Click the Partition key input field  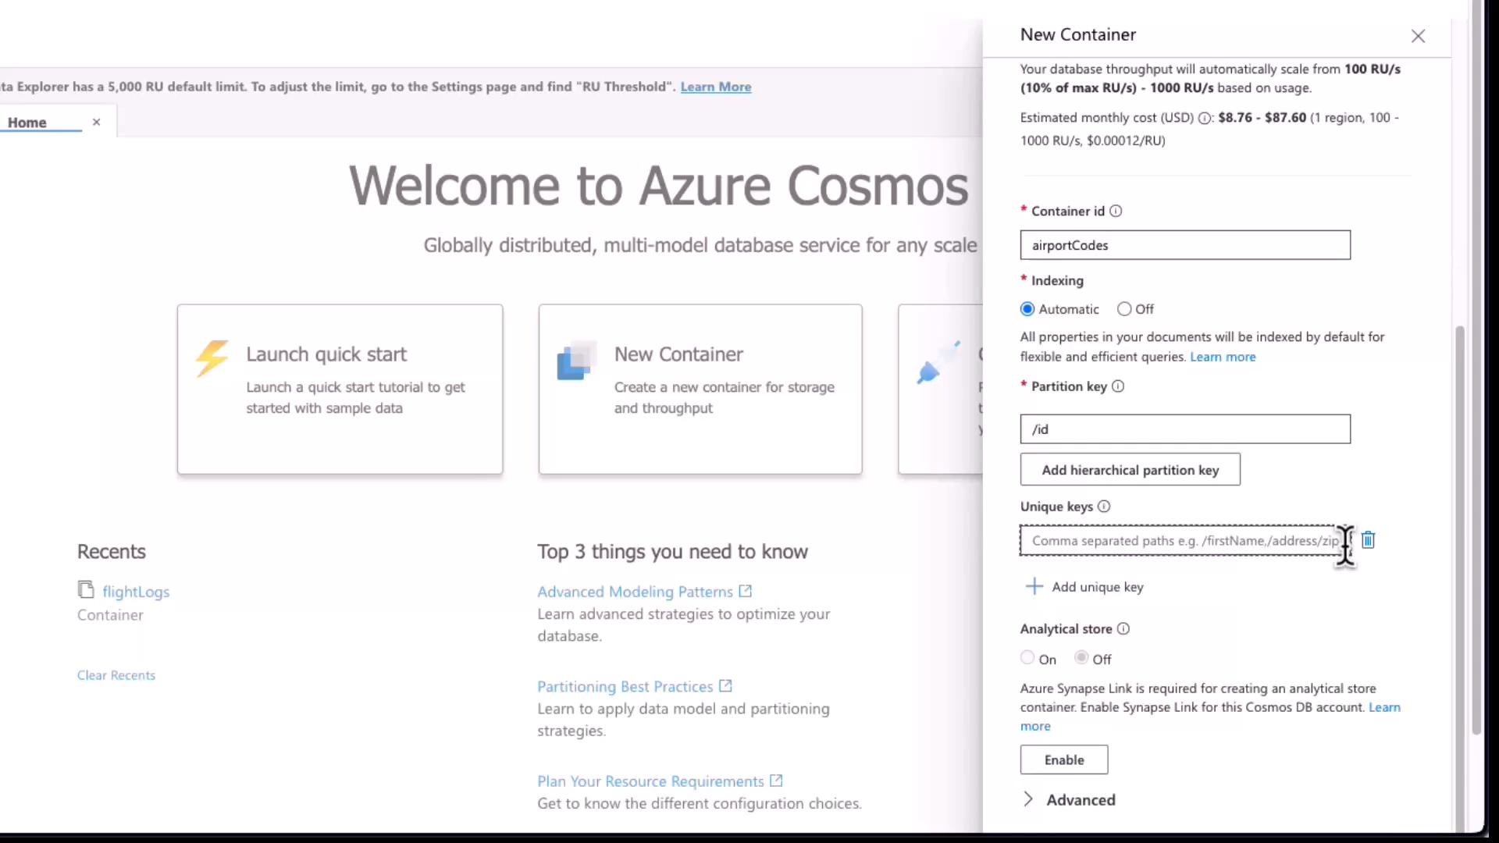[1184, 429]
